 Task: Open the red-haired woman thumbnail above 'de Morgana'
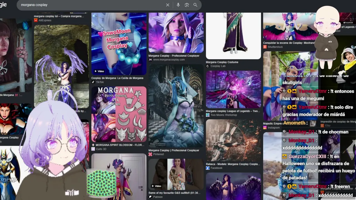pyautogui.click(x=16, y=56)
